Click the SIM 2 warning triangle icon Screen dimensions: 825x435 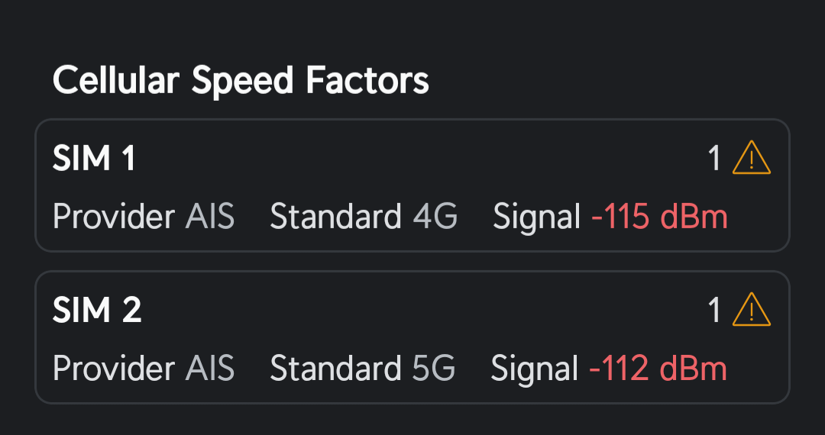752,311
